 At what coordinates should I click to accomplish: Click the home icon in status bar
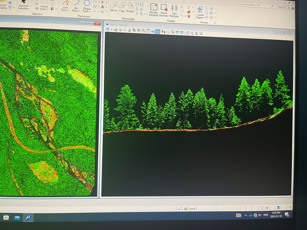[267, 208]
